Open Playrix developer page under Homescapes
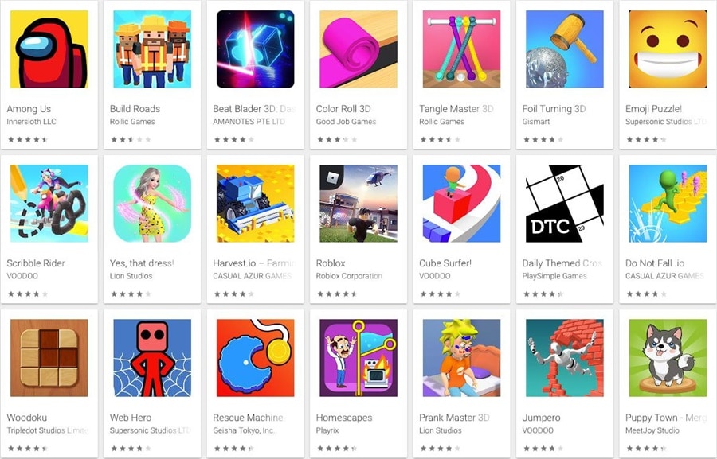The height and width of the screenshot is (459, 717). point(327,430)
